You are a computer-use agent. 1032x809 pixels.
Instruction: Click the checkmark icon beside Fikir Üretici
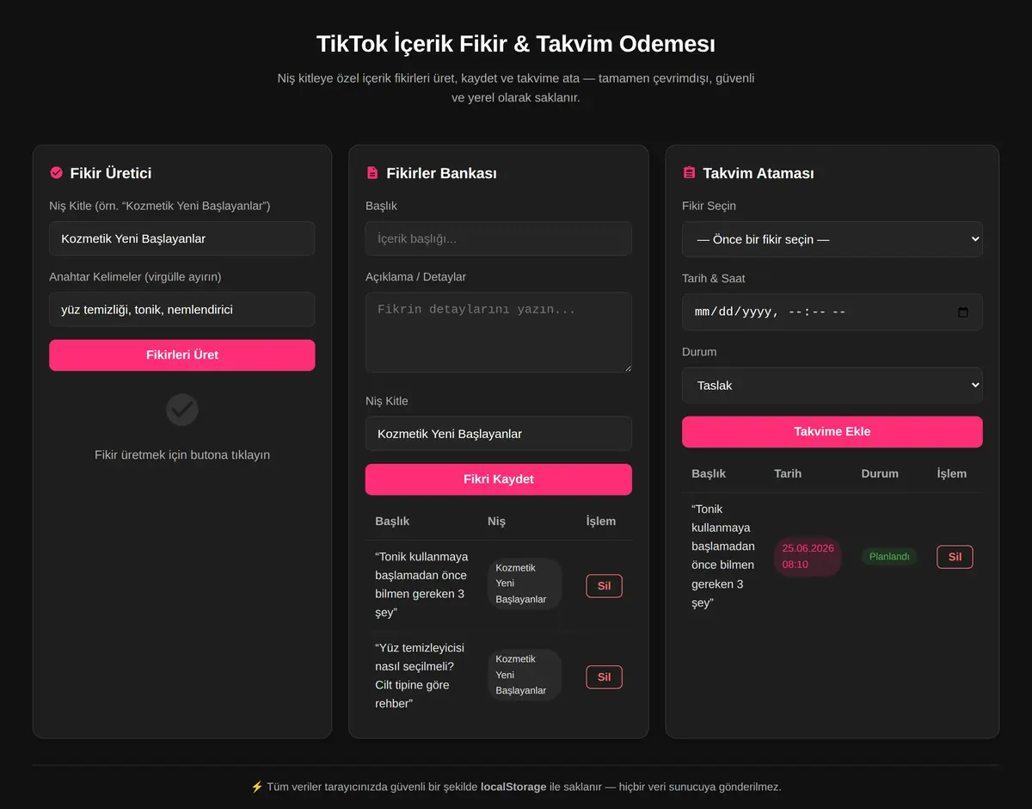click(x=57, y=173)
